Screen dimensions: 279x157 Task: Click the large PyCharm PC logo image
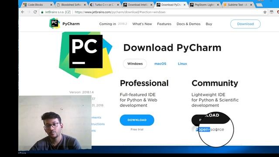pos(86,55)
